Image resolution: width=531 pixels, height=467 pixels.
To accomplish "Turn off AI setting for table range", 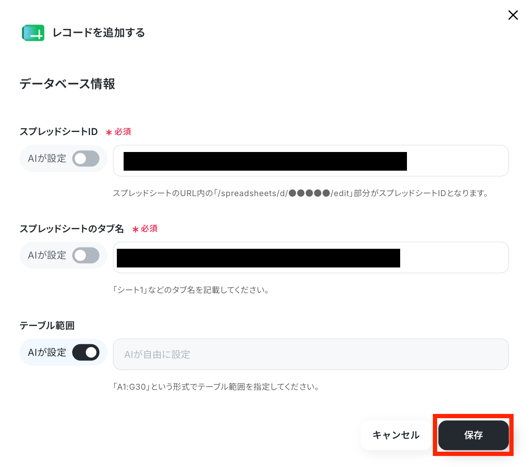I will pos(86,352).
